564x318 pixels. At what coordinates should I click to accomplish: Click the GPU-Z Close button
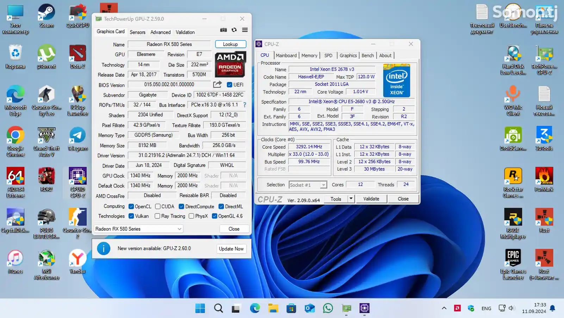click(x=234, y=229)
